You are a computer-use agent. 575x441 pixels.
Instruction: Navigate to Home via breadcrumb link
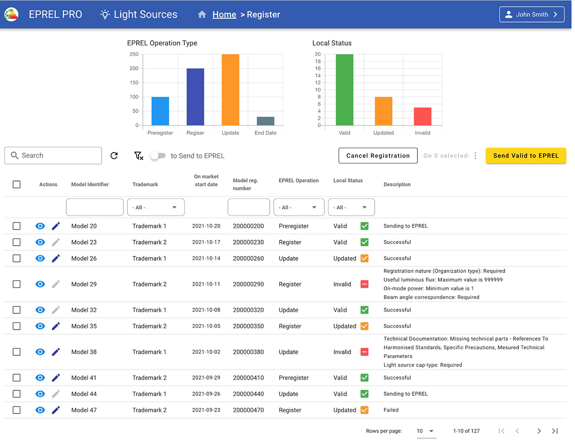click(224, 14)
